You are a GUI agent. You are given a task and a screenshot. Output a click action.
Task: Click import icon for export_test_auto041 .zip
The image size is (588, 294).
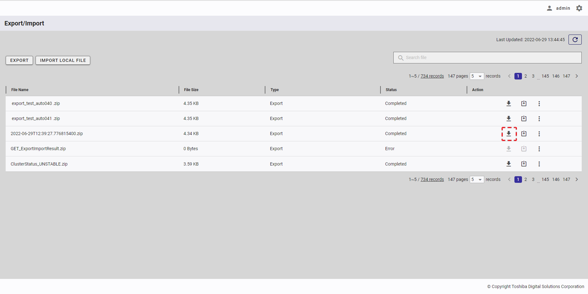coord(524,118)
